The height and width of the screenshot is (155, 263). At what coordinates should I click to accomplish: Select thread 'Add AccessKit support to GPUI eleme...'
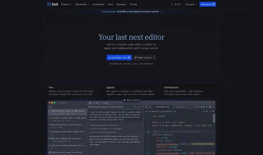67,112
